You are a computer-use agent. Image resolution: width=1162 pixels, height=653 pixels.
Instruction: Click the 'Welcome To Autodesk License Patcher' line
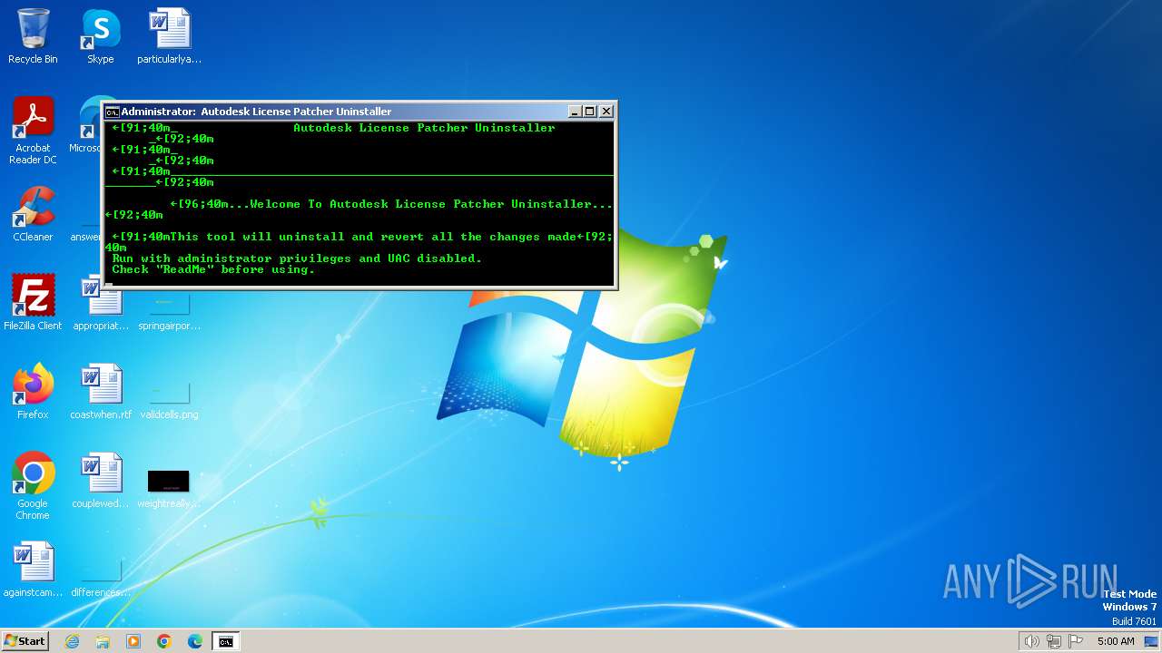391,204
